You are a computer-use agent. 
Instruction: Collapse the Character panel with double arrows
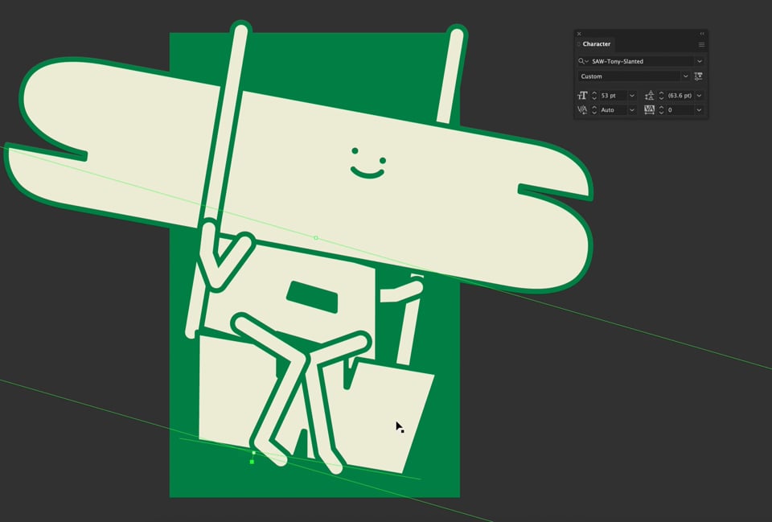[x=702, y=34]
